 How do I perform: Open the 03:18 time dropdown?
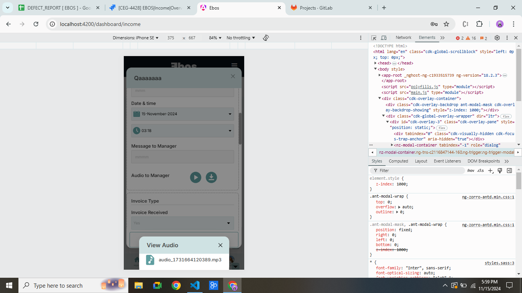(x=183, y=130)
